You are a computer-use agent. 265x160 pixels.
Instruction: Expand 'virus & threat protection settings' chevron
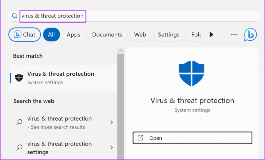(111, 148)
